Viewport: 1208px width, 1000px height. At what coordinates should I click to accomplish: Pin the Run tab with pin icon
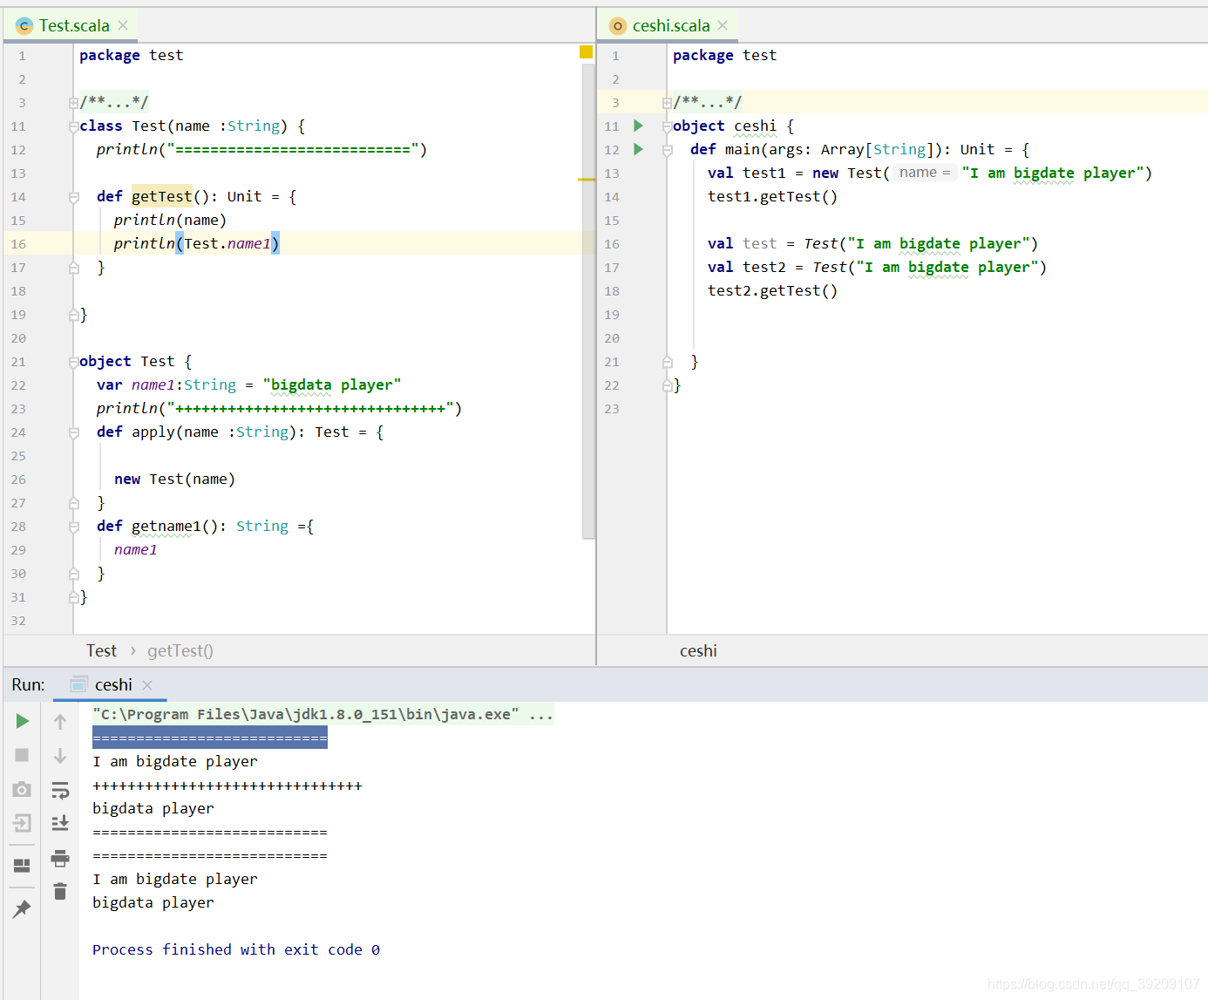coord(22,909)
